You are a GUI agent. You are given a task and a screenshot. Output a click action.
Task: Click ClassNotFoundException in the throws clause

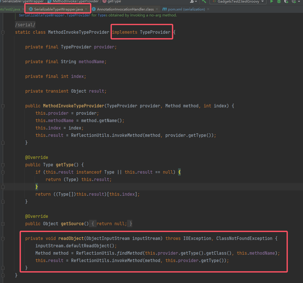coord(244,239)
